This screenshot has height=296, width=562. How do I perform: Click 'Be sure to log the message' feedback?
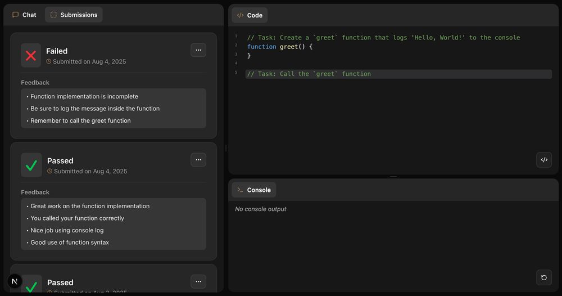pyautogui.click(x=95, y=109)
